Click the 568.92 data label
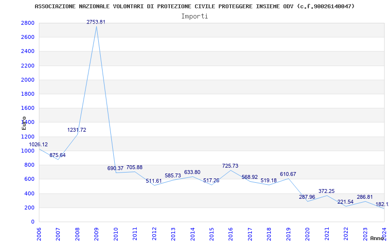This screenshot has height=243, width=389. pyautogui.click(x=249, y=177)
